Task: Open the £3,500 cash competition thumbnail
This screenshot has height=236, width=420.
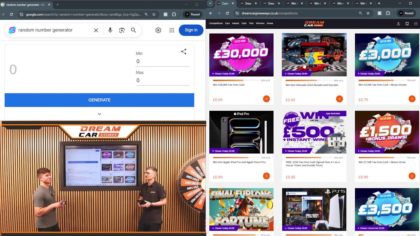Action: click(387, 209)
